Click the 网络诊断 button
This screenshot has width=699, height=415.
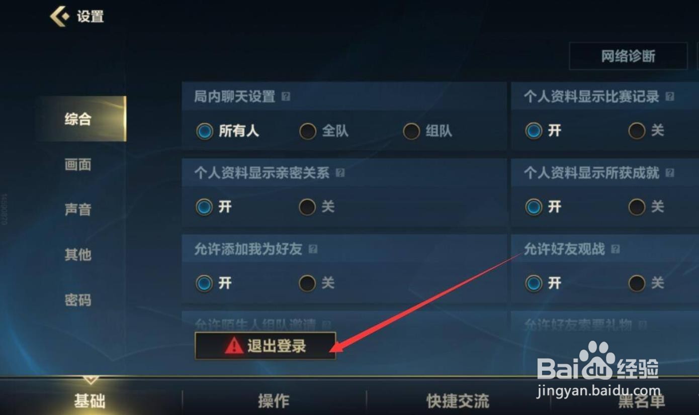coord(628,56)
